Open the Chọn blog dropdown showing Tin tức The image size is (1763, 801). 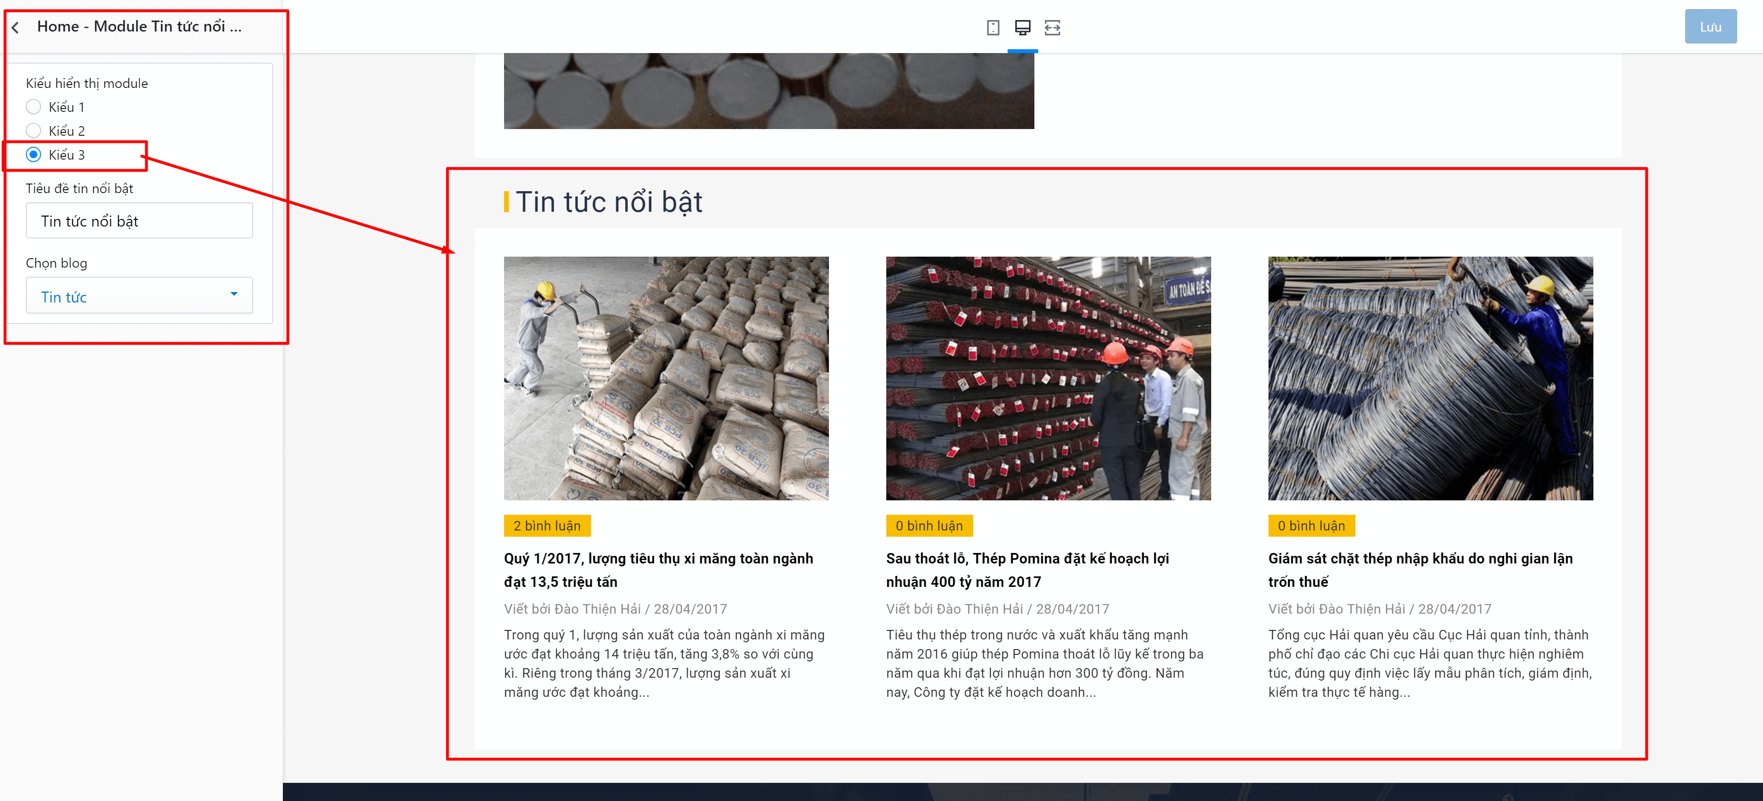pos(139,296)
